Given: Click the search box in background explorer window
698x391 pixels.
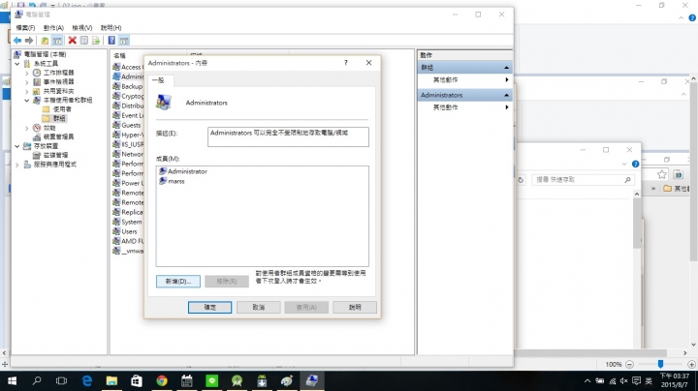Looking at the screenshot, I should [584, 179].
